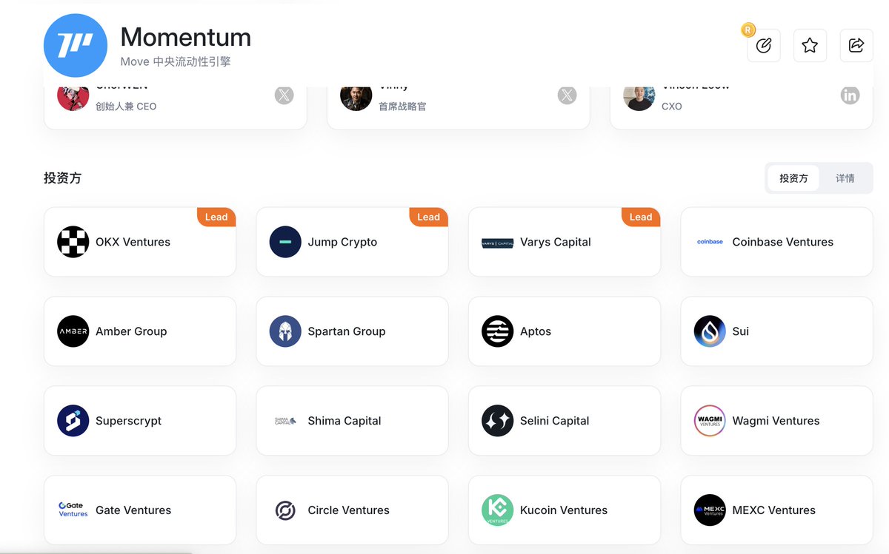The width and height of the screenshot is (889, 554).
Task: Open the Spartan Group investor name
Action: point(347,331)
